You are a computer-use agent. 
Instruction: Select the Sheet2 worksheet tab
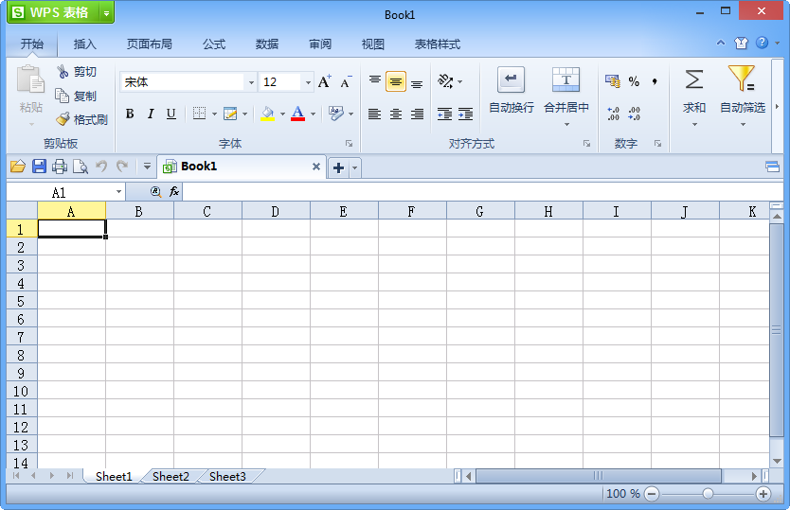(x=171, y=477)
